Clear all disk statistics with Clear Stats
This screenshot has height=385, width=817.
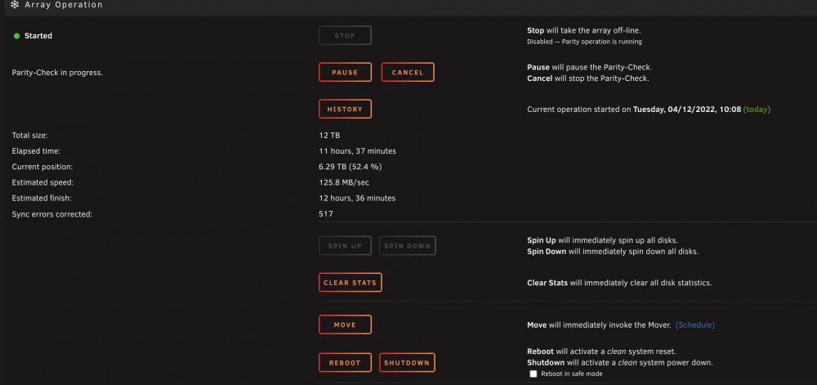click(x=350, y=283)
